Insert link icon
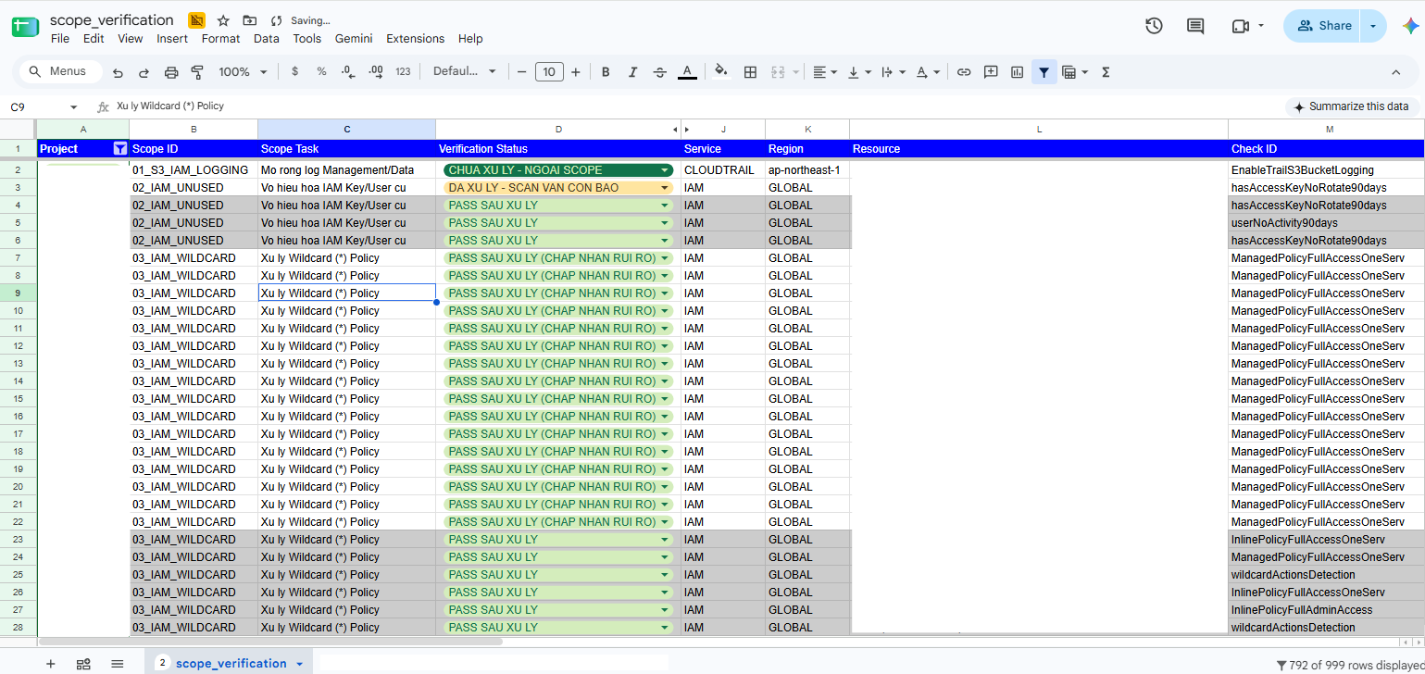 [x=964, y=71]
